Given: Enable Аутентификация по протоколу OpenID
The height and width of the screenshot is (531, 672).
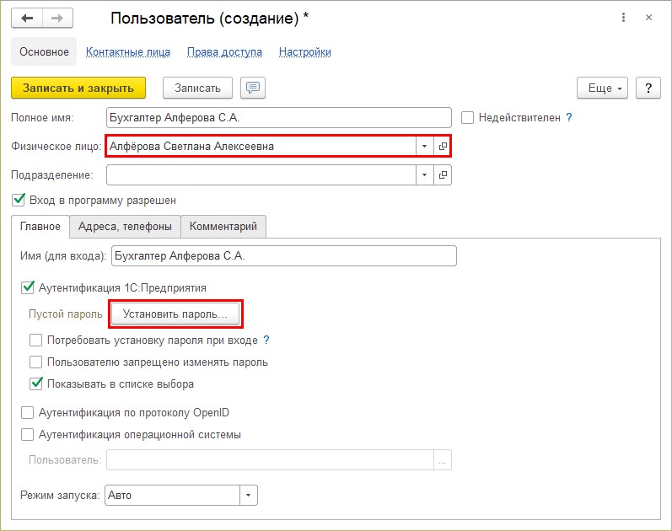Looking at the screenshot, I should (28, 413).
